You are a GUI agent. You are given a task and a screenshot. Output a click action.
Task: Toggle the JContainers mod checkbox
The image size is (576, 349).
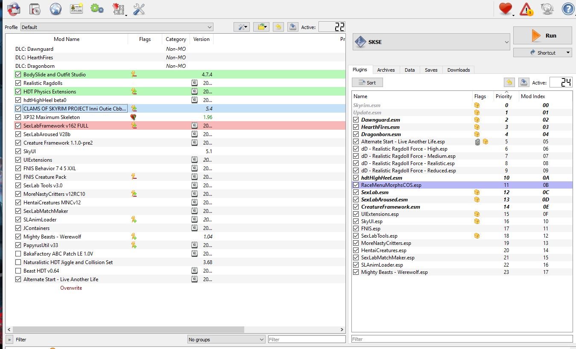click(18, 228)
